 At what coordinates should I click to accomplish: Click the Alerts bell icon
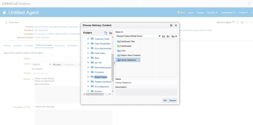178,12
